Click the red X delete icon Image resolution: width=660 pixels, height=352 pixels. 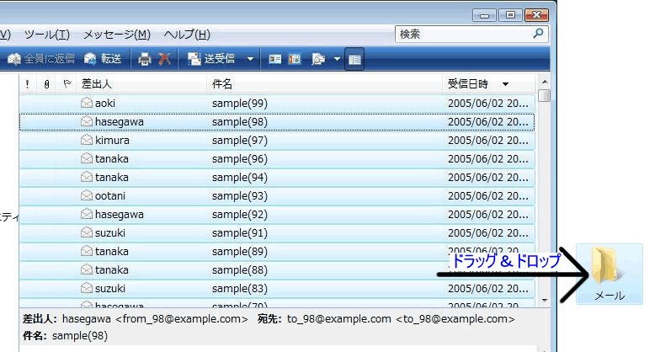click(164, 59)
